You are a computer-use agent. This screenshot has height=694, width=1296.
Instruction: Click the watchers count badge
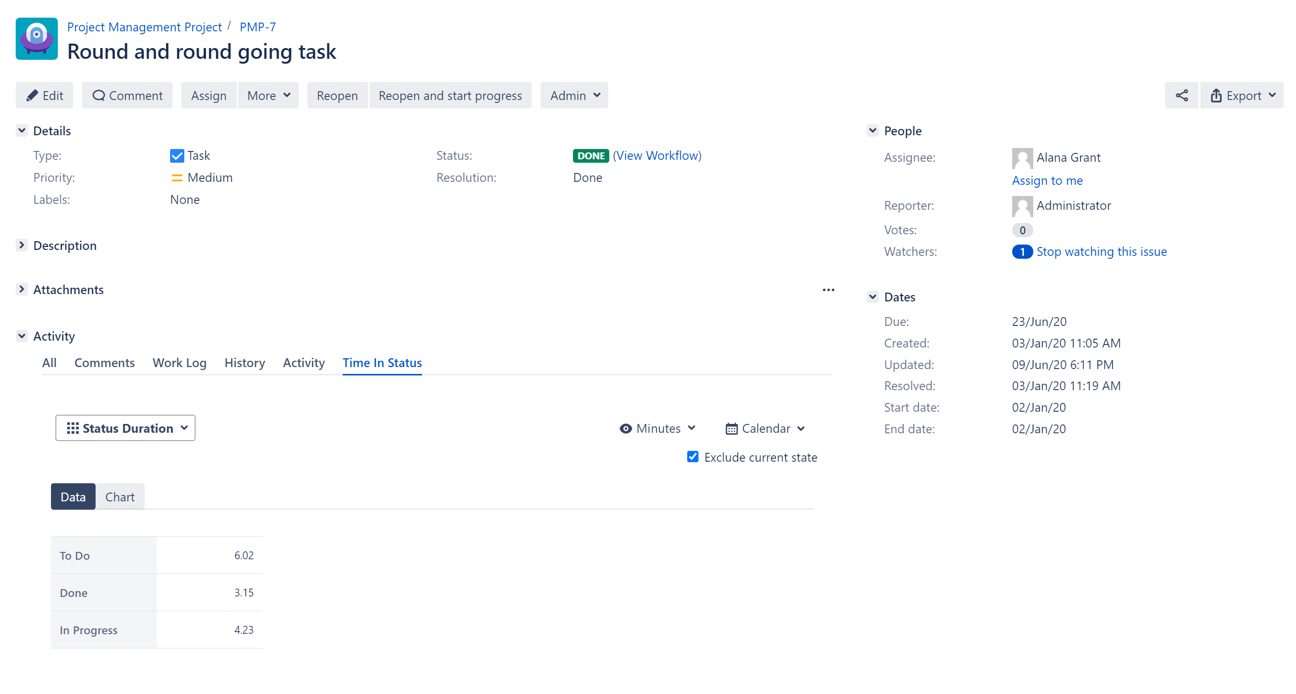[x=1022, y=252]
